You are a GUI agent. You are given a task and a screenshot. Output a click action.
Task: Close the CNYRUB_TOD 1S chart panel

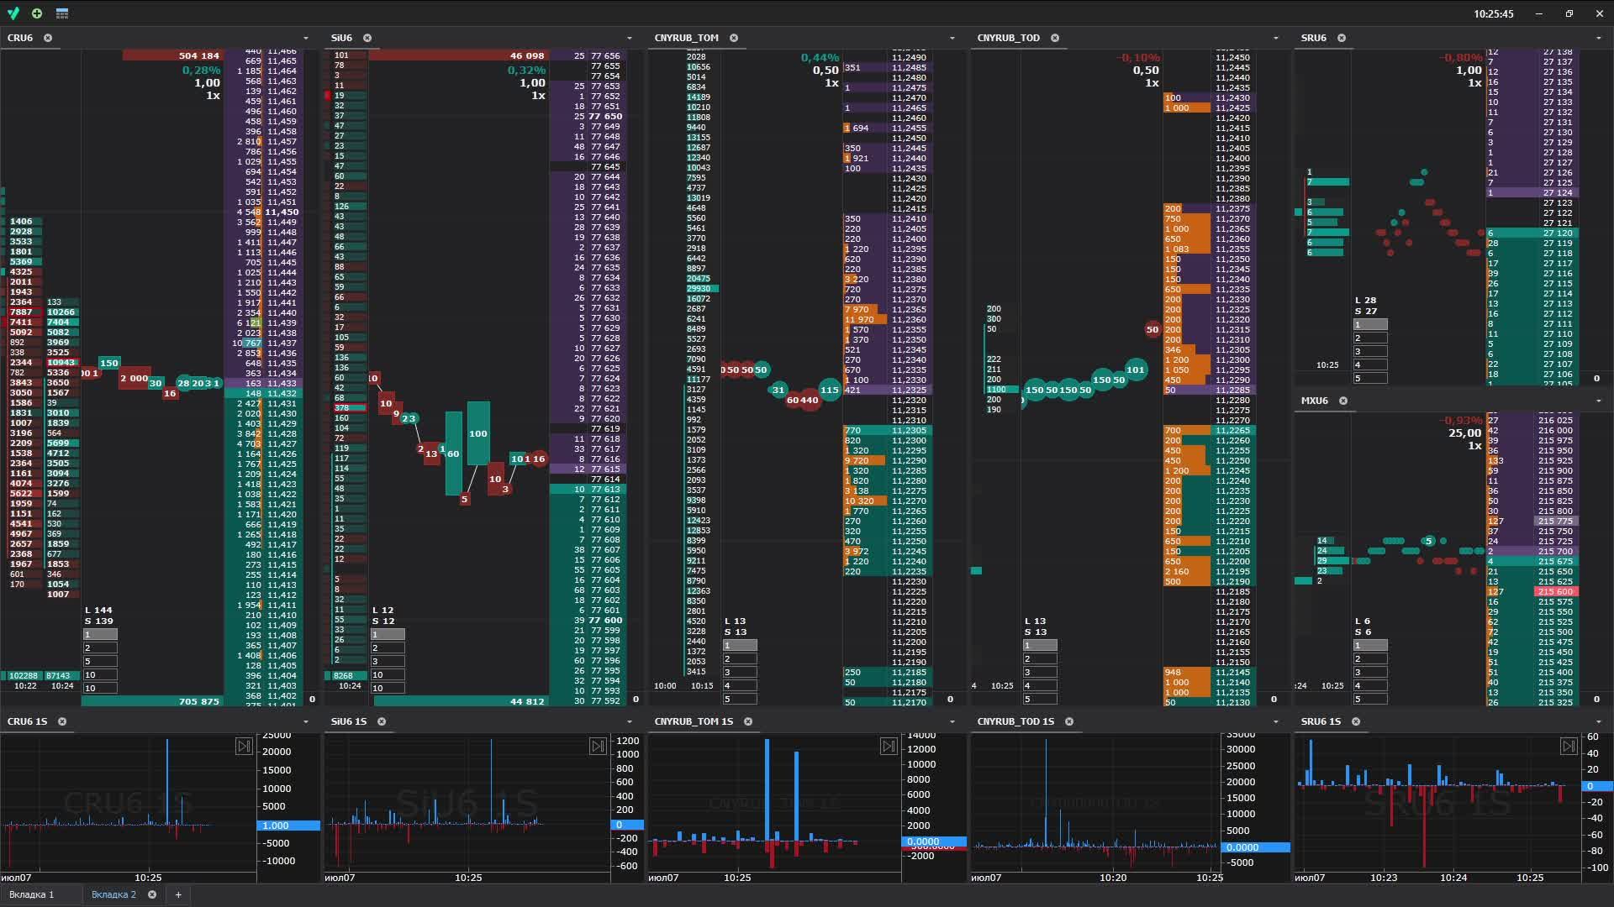point(1069,721)
